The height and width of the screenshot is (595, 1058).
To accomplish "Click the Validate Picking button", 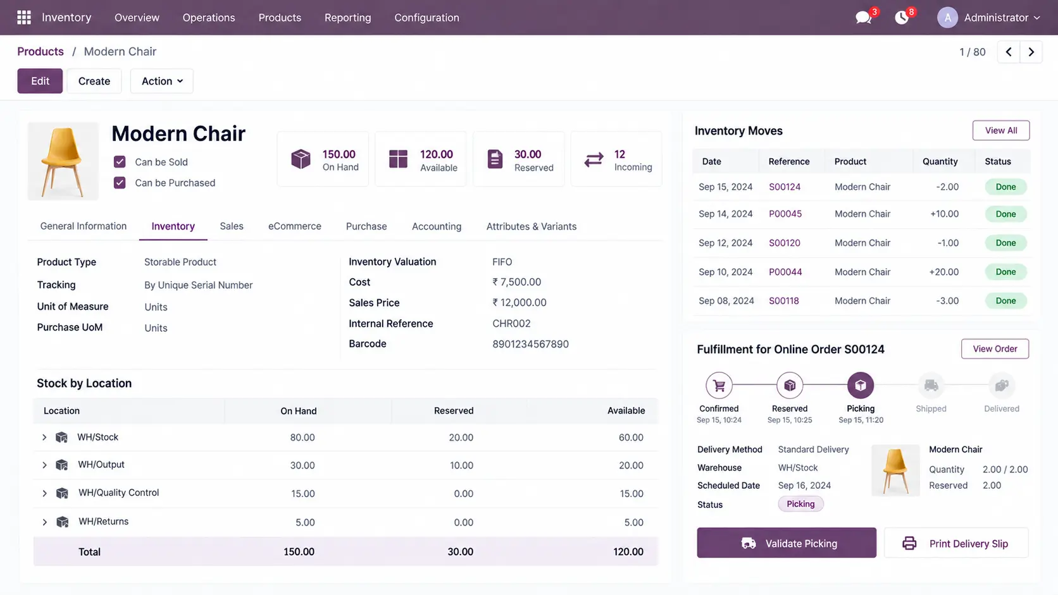I will 787,543.
